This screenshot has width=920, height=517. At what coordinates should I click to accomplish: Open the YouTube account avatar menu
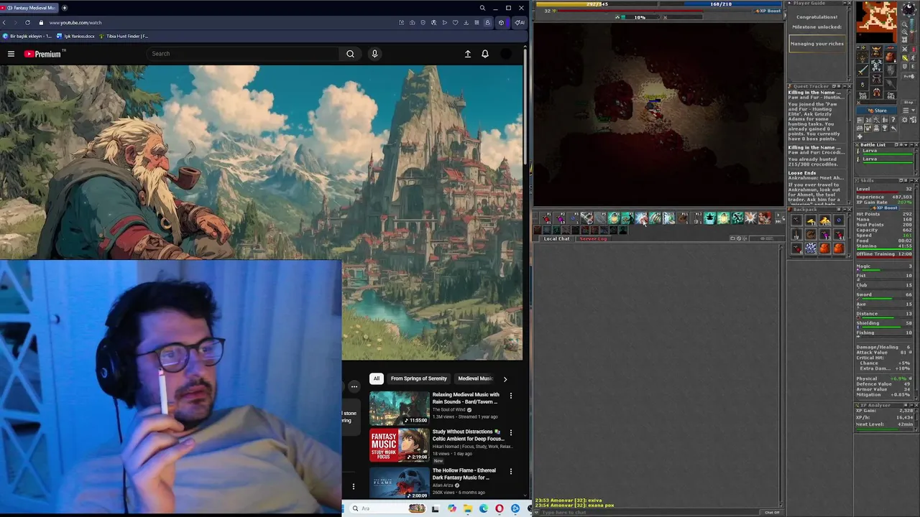(x=506, y=54)
